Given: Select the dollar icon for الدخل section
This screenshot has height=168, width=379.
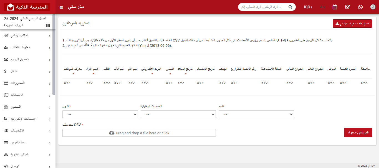Looking at the screenshot, I should pyautogui.click(x=5, y=71).
